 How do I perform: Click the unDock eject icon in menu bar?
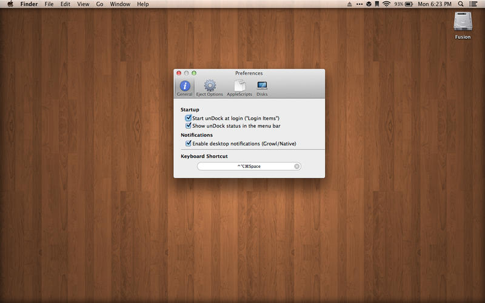pos(350,4)
